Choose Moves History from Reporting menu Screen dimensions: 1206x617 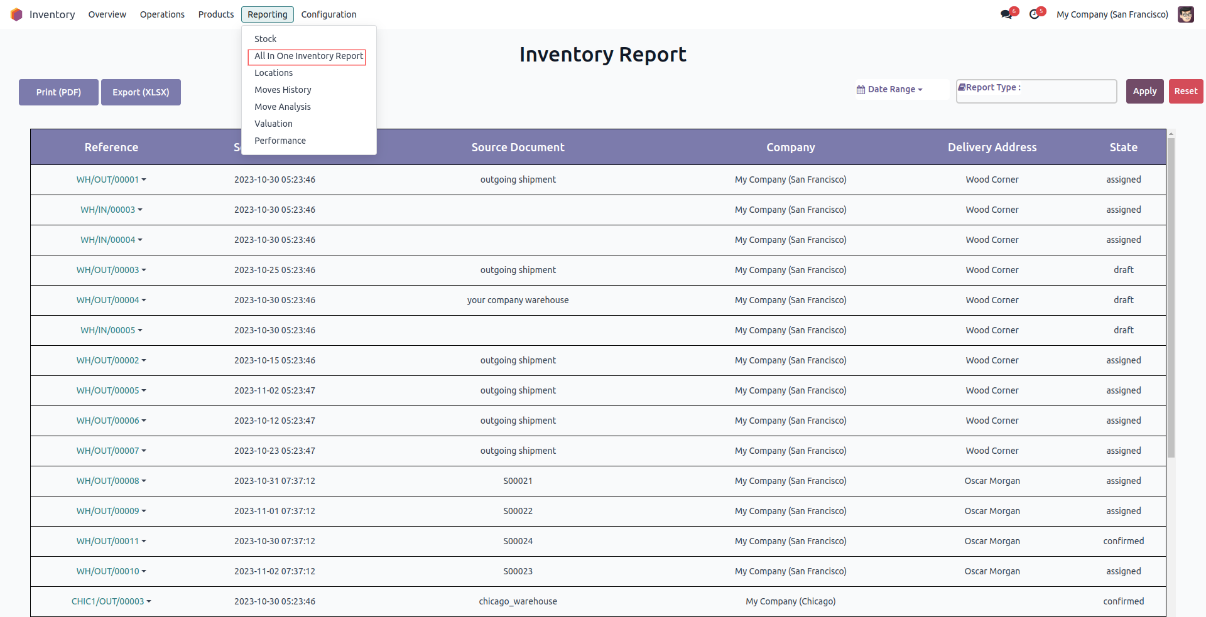[x=283, y=90]
